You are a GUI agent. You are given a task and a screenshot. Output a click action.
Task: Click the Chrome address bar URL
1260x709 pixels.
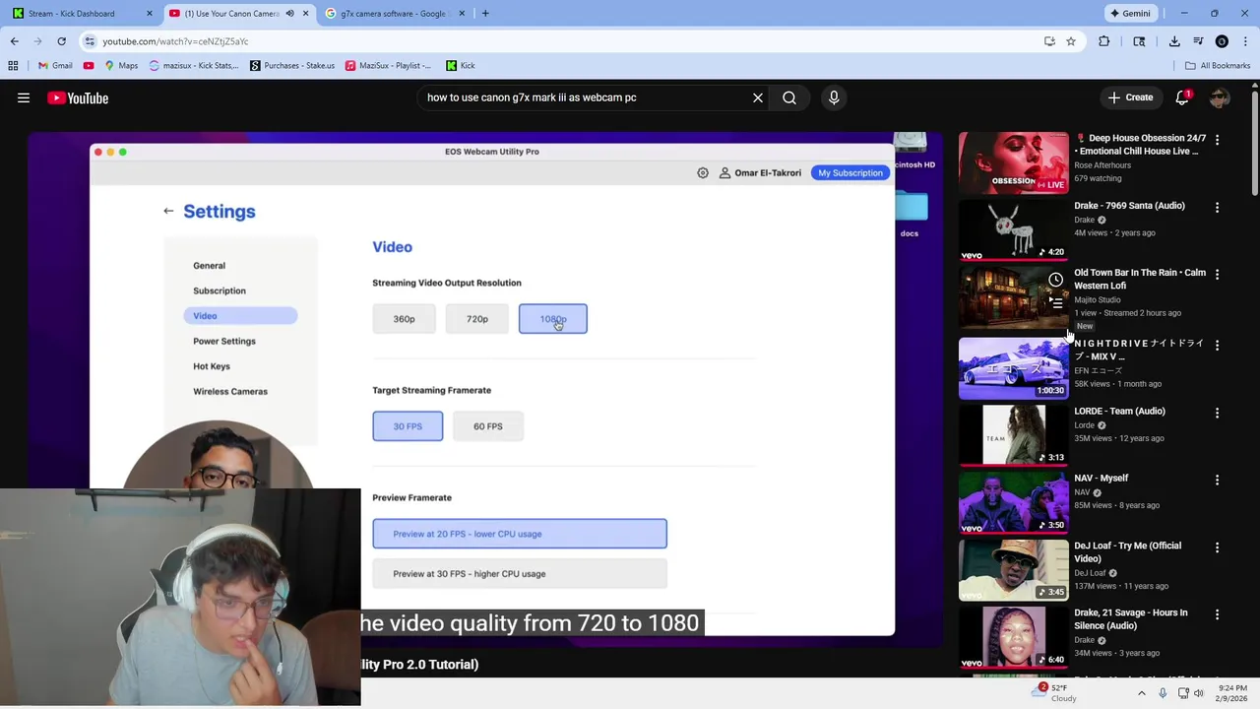pos(175,41)
